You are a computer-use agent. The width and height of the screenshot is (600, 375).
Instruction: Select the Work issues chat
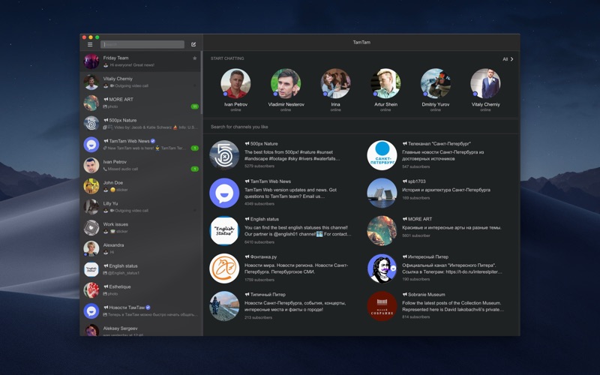pyautogui.click(x=141, y=227)
